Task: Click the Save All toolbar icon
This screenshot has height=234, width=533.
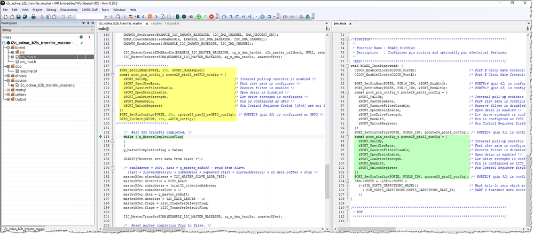Action: pos(25,17)
